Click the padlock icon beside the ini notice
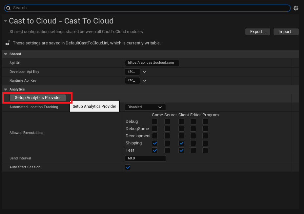Viewport: 304px width, 214px height. click(x=8, y=43)
